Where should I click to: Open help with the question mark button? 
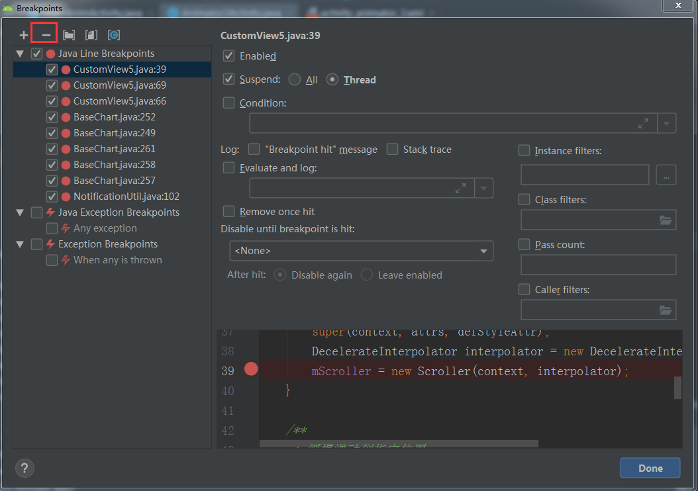click(25, 468)
